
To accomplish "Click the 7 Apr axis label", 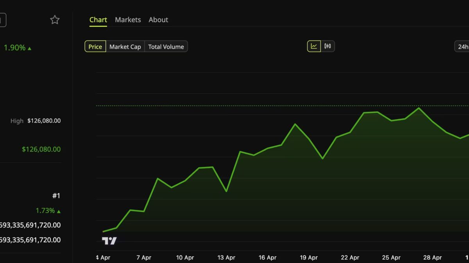I will pos(144,258).
